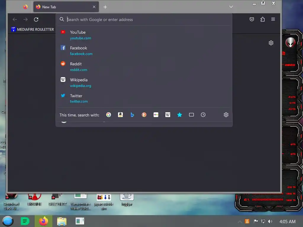Viewport: 303px width, 227px height.
Task: Search this time with Wikipedia icon
Action: [168, 115]
